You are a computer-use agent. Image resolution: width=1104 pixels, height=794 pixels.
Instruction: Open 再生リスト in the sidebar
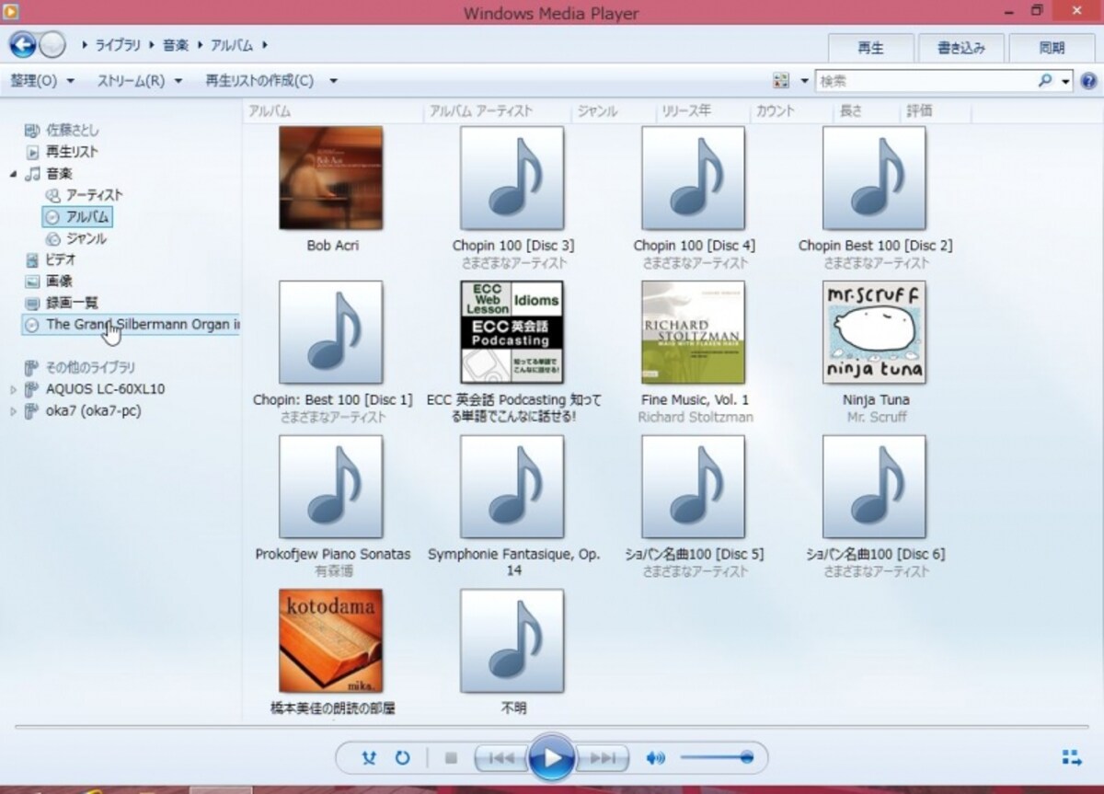coord(72,152)
